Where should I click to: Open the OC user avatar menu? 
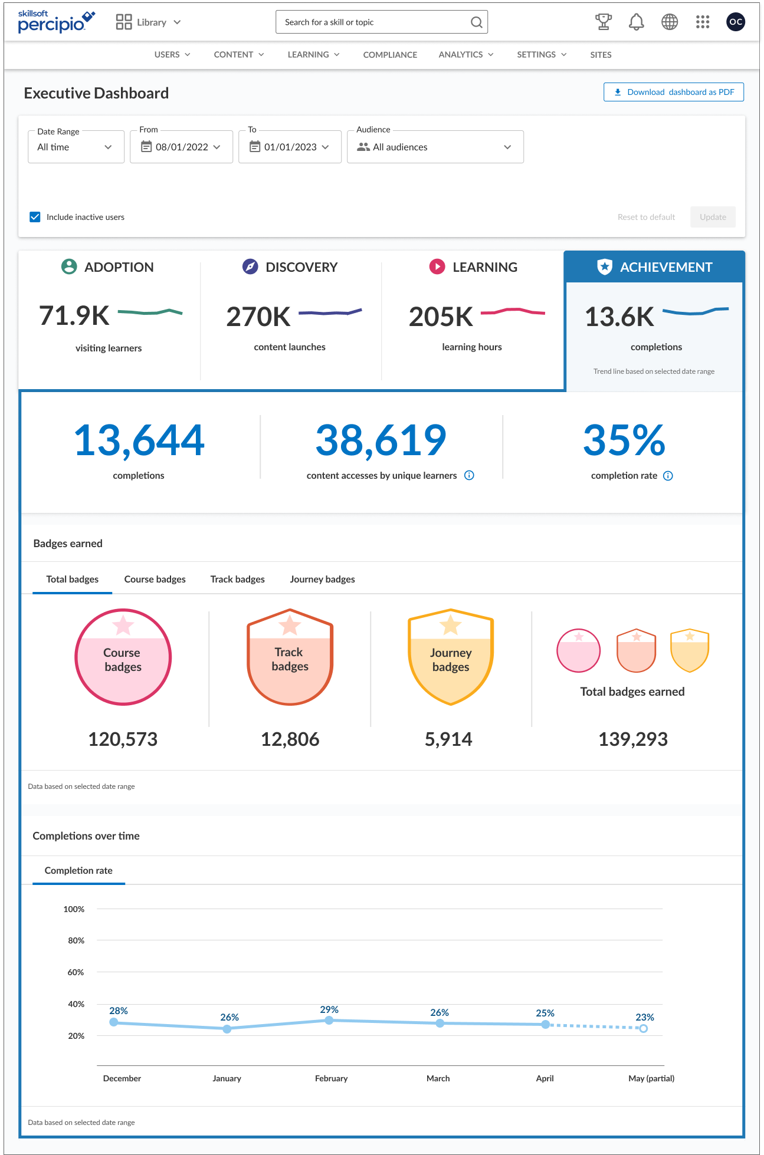[x=736, y=22]
